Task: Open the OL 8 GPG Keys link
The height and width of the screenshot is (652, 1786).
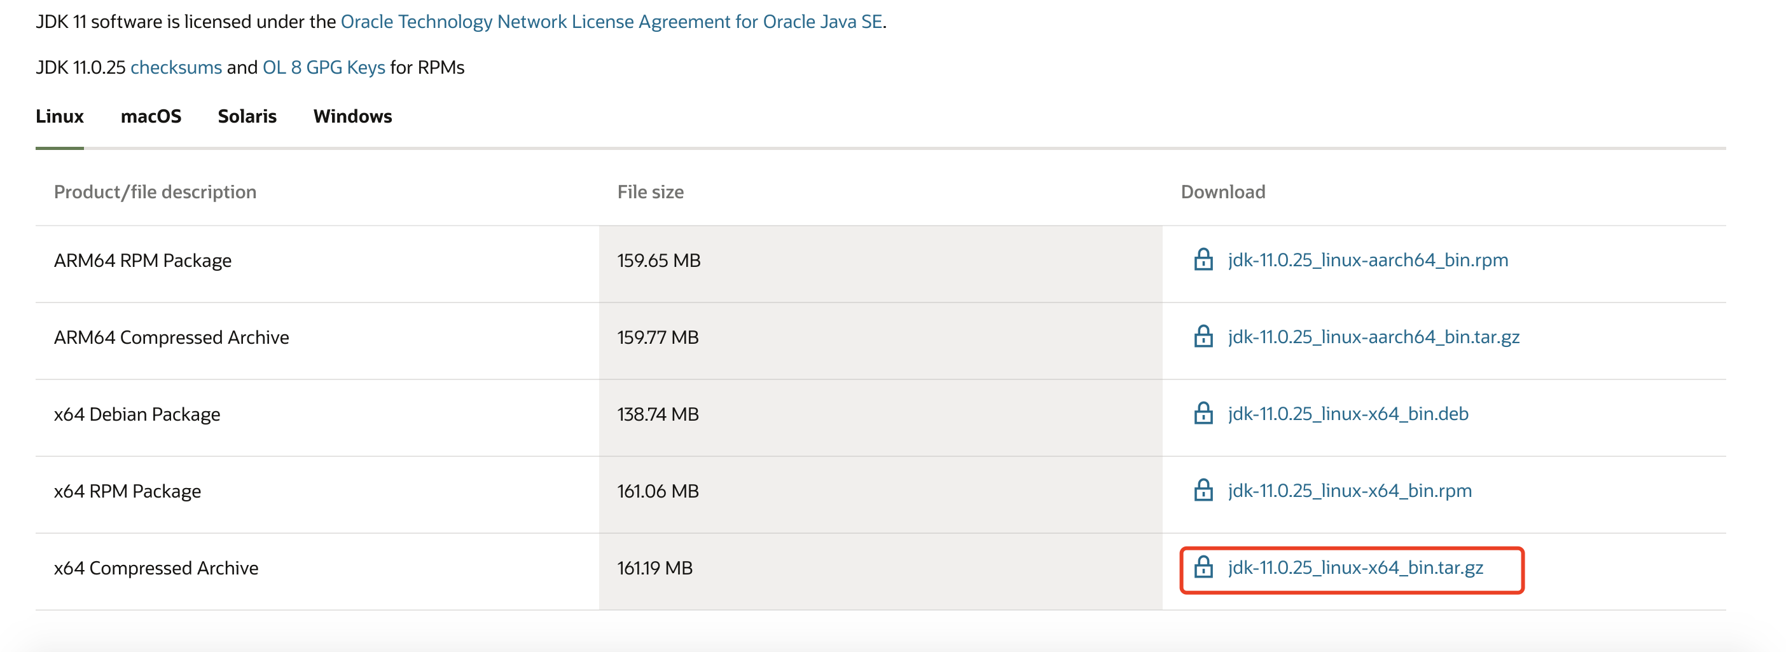Action: coord(324,68)
